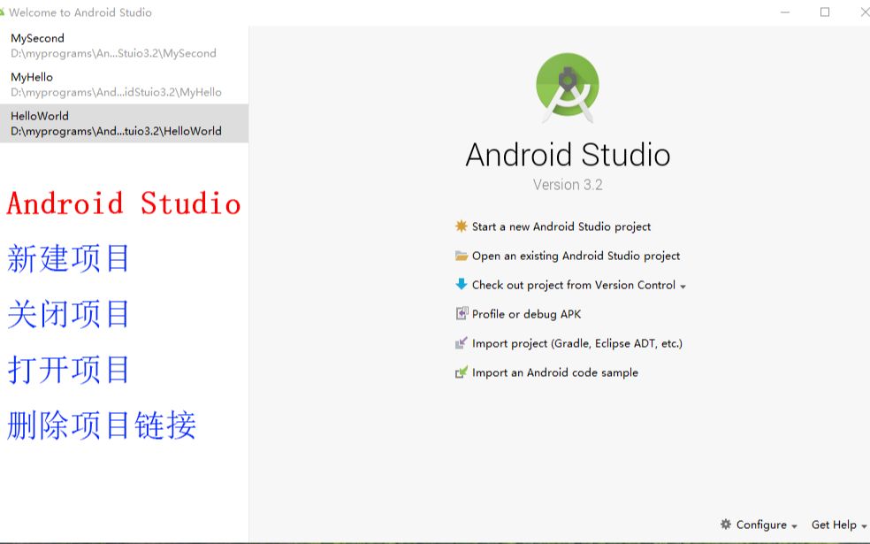Open the Get Help dropdown menu

[x=832, y=525]
